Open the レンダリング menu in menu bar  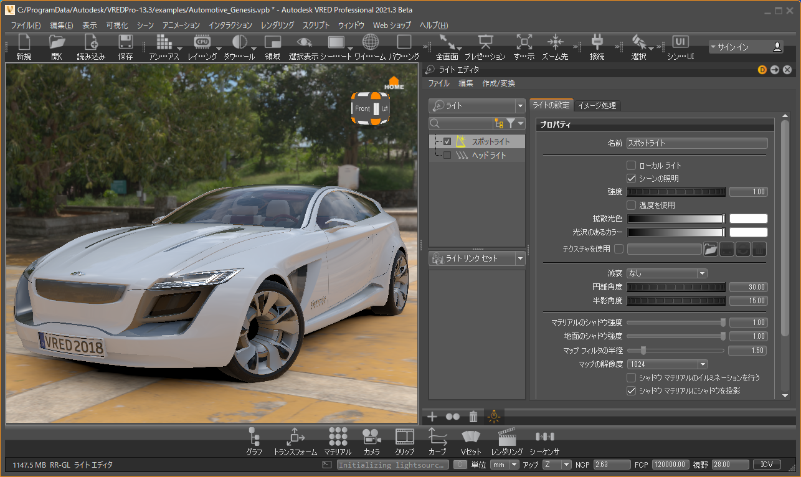pyautogui.click(x=277, y=26)
